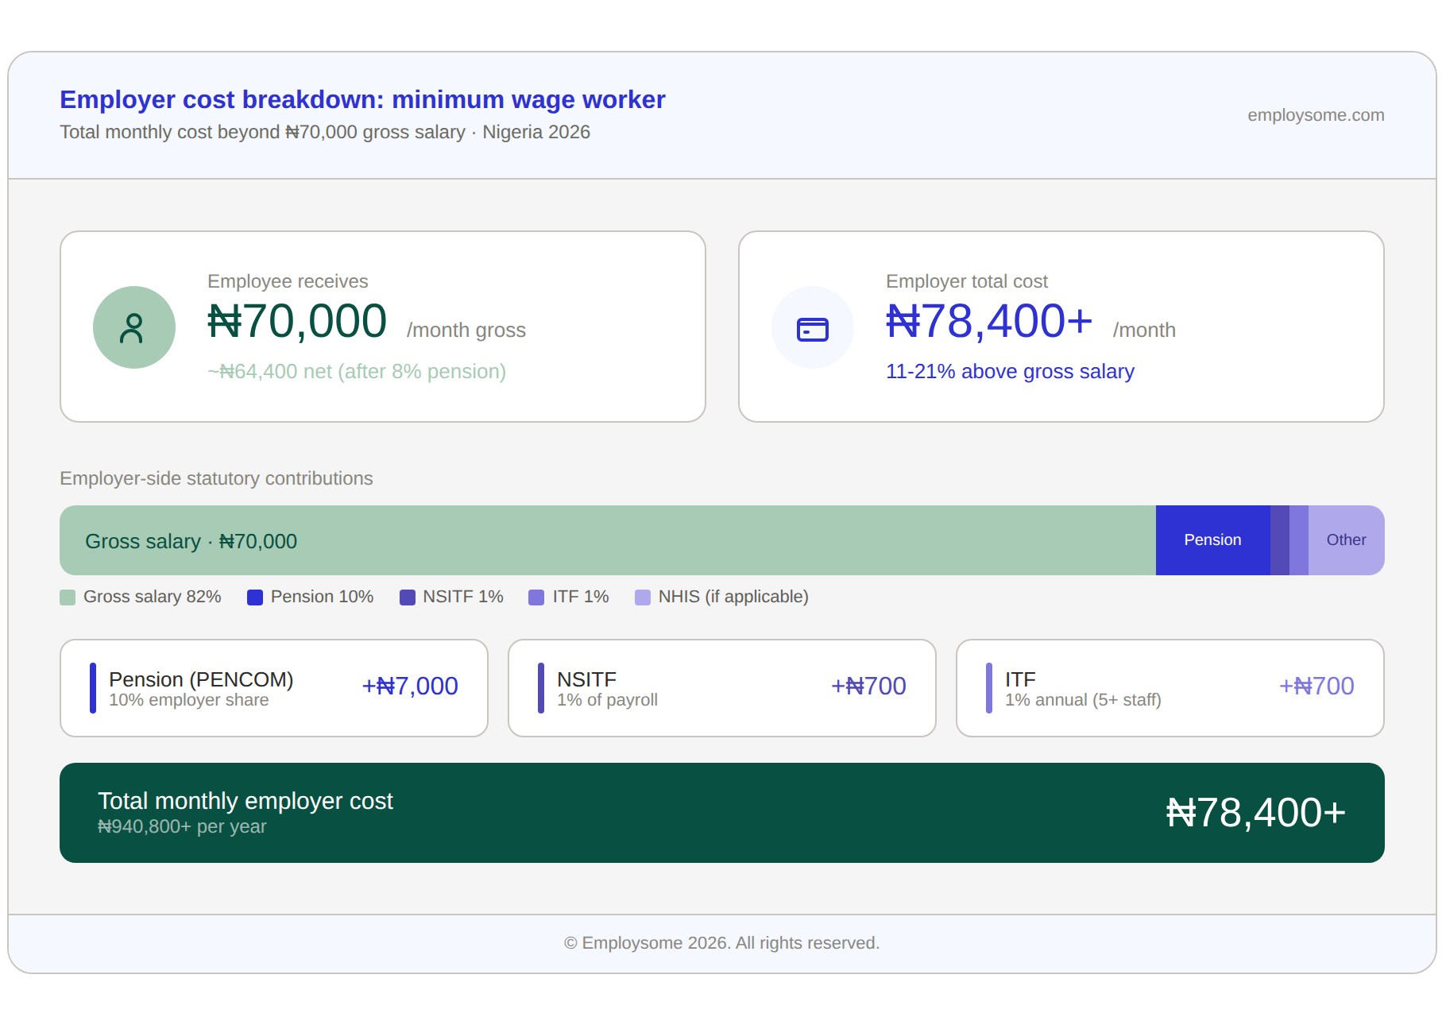The height and width of the screenshot is (1021, 1446).
Task: Open the Employer-side statutory contributions section
Action: [x=216, y=478]
